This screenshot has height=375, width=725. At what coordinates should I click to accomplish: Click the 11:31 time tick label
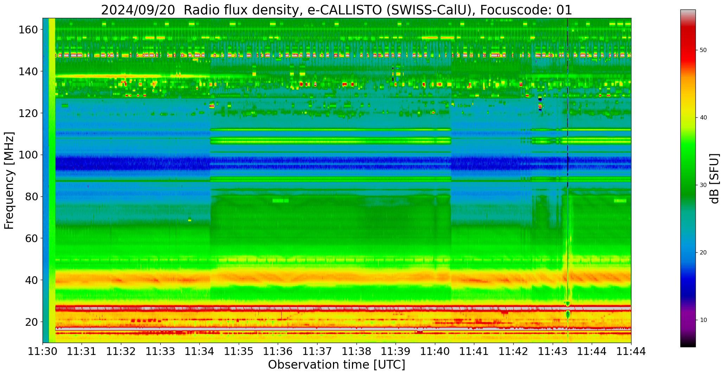[82, 351]
